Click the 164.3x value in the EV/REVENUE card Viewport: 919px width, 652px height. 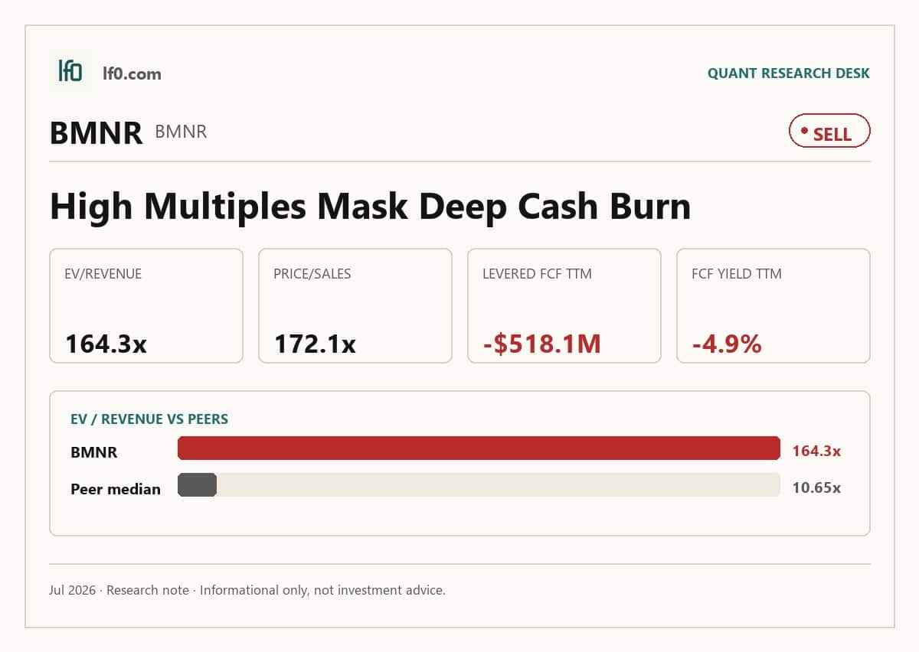tap(106, 344)
